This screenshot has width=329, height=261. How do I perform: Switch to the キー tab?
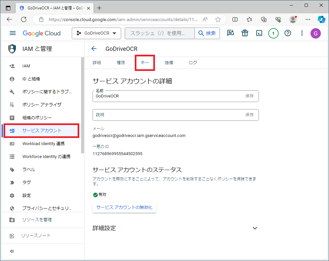pos(145,62)
